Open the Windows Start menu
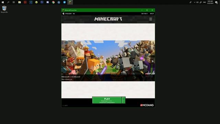The height and width of the screenshot is (124, 220). [x=3, y=2]
